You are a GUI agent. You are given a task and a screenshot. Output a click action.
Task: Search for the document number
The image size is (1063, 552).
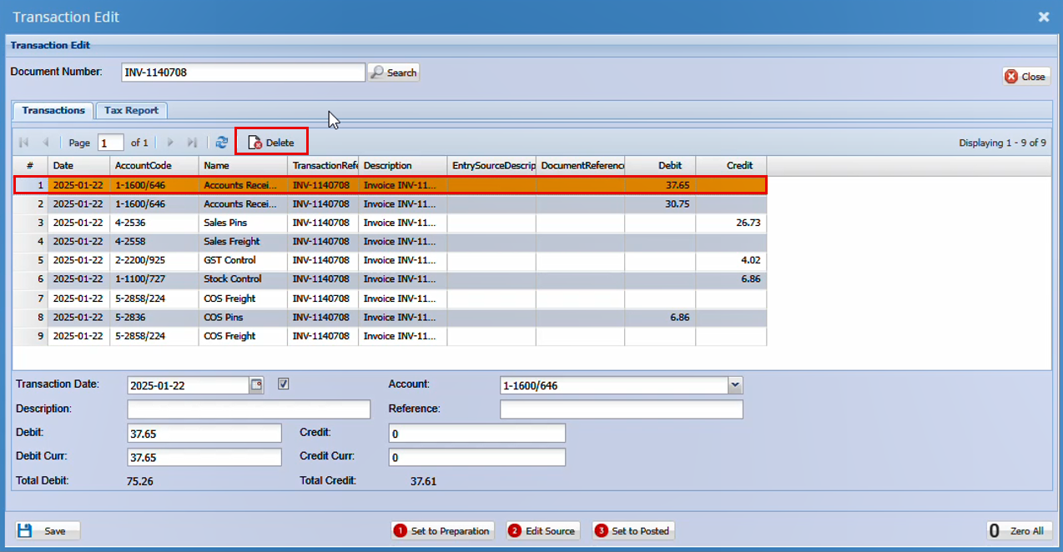click(x=394, y=73)
